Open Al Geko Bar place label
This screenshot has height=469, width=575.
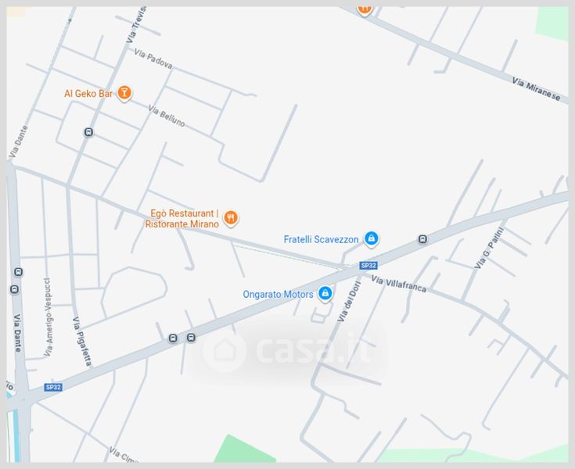coord(88,94)
